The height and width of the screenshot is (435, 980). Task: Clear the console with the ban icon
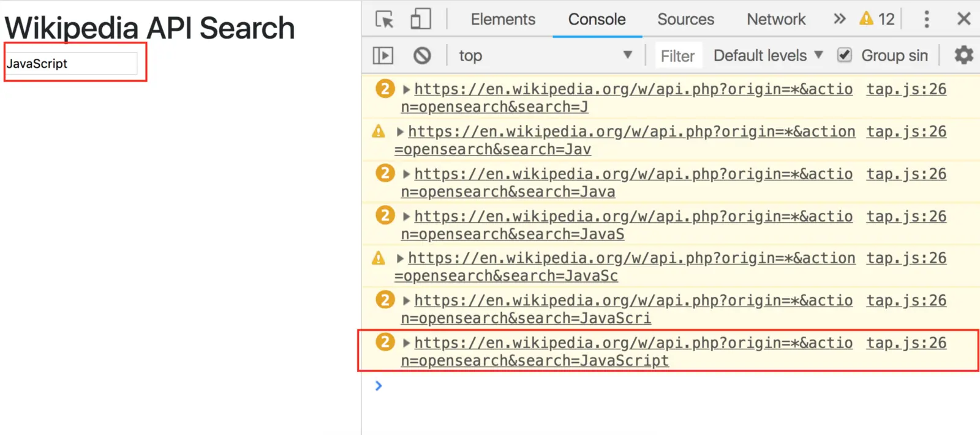click(x=422, y=56)
